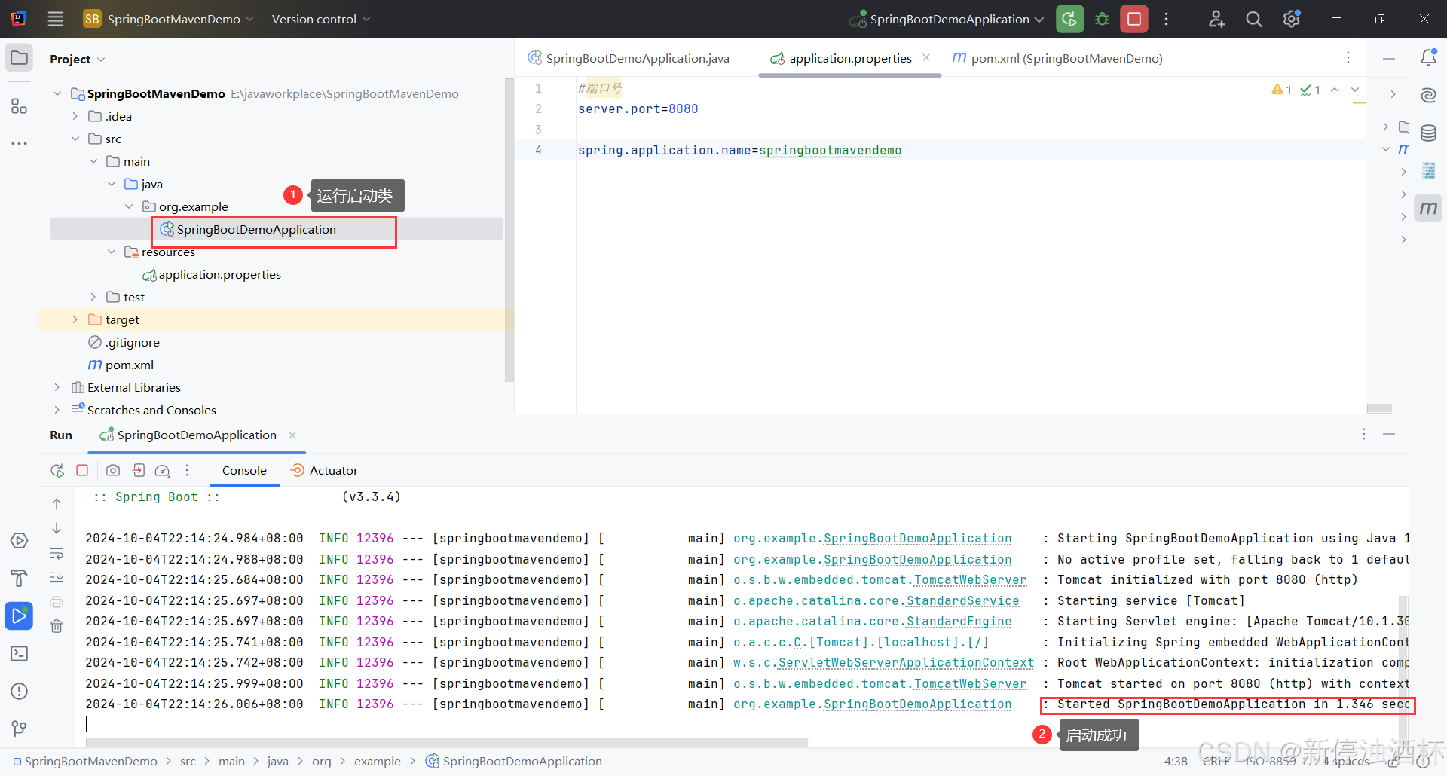Switch to pom.xml editor tab
Screen dimensions: 1447x776
point(1057,58)
